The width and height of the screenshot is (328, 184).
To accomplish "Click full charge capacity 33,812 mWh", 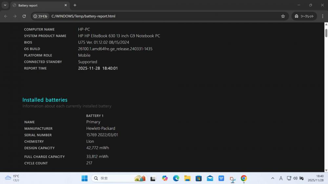I will pyautogui.click(x=97, y=156).
